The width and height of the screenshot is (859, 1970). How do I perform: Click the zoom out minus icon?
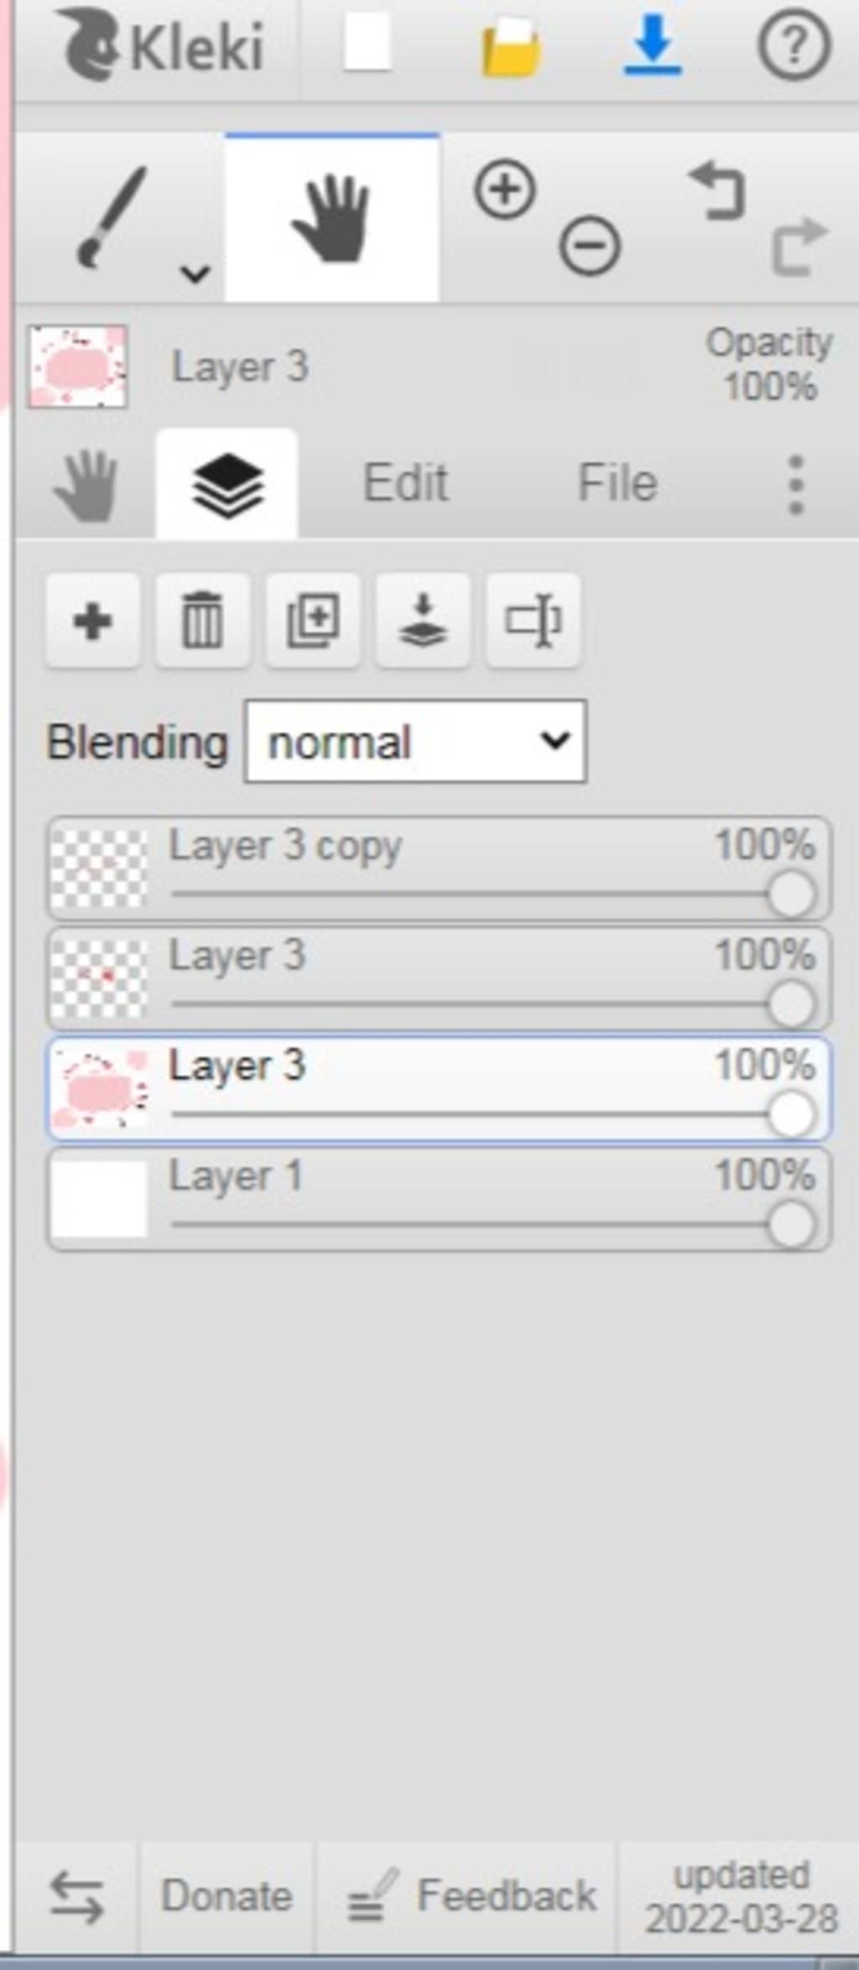coord(590,246)
